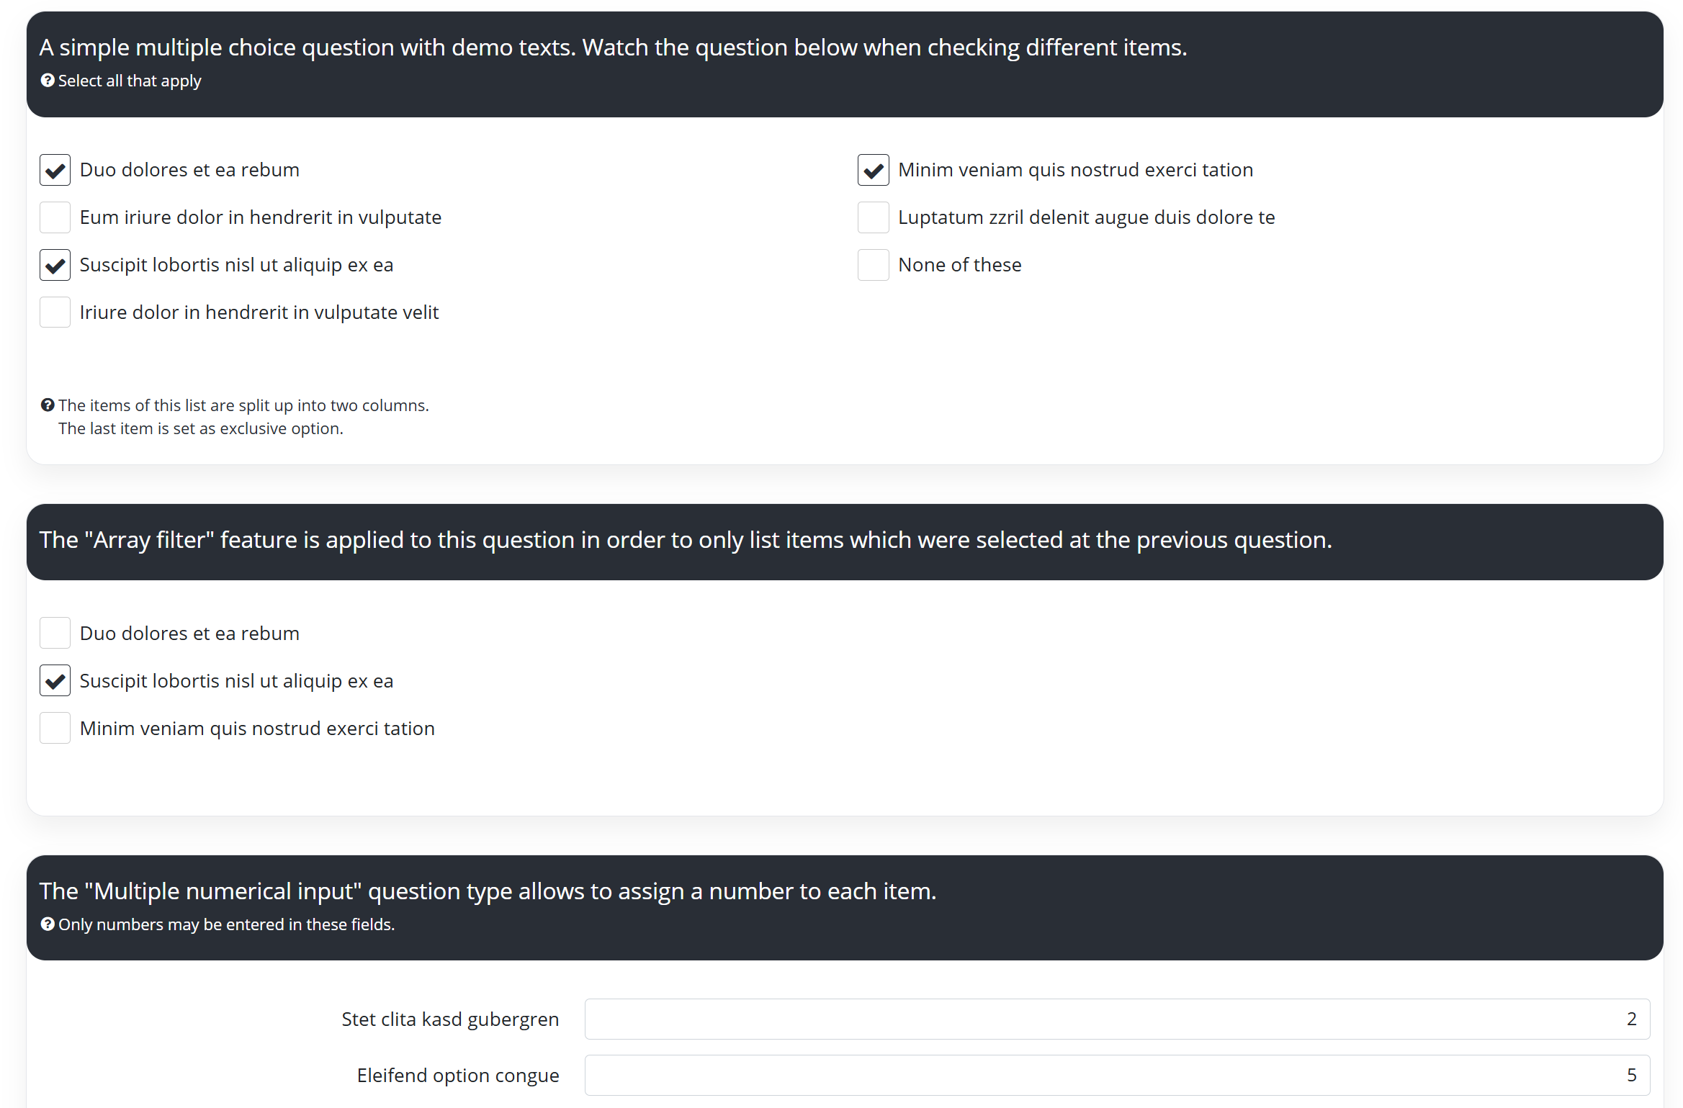Check 'Iriure dolor in hendrerit in vulputate velit'
This screenshot has width=1683, height=1108.
coord(55,312)
